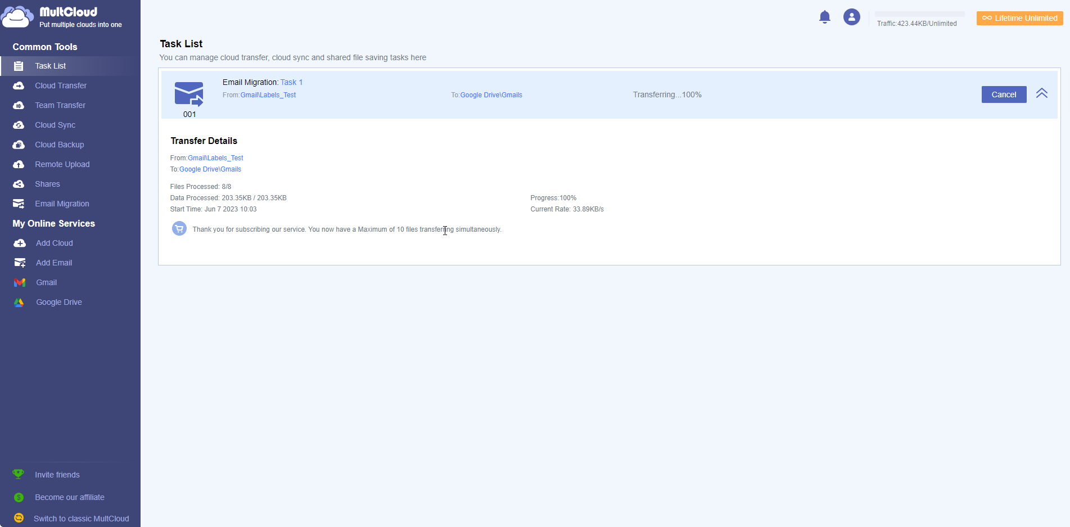Click the Traffic 423.44KB/Unlimited text
The height and width of the screenshot is (527, 1070).
tap(917, 24)
